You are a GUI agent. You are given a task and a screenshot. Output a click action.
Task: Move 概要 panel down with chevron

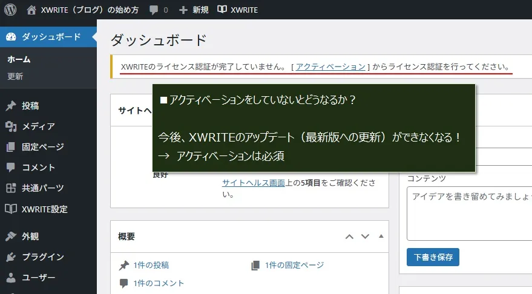(365, 237)
